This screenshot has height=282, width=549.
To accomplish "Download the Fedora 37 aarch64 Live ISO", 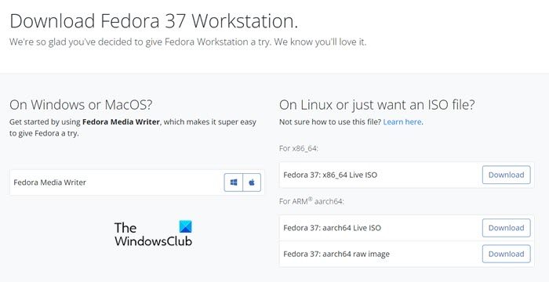I will [x=507, y=228].
